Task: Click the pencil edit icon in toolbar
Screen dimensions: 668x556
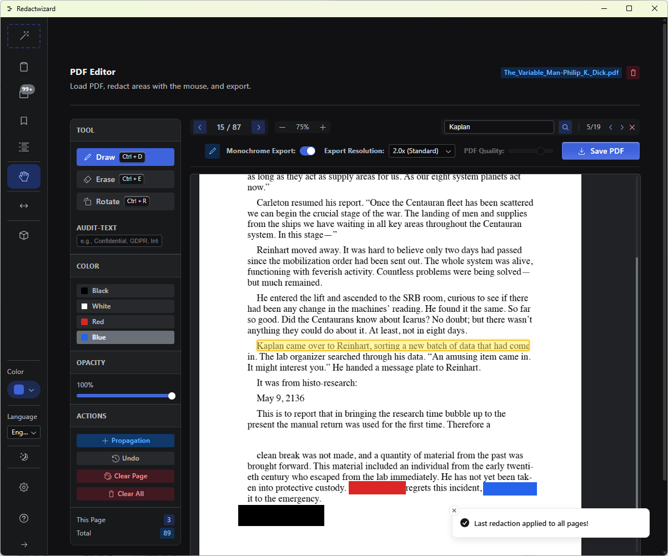Action: 212,151
